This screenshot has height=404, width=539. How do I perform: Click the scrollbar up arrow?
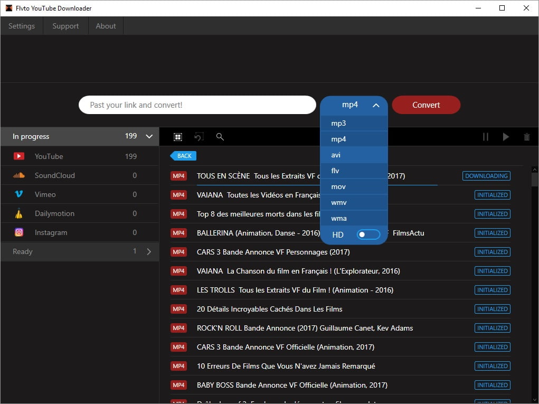[x=535, y=170]
